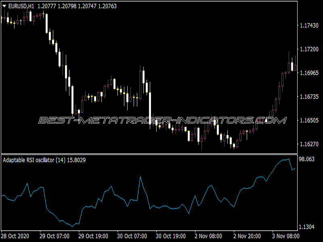Click the 30 Oct 07:00 time label
This screenshot has height=242, width=323.
(x=132, y=236)
